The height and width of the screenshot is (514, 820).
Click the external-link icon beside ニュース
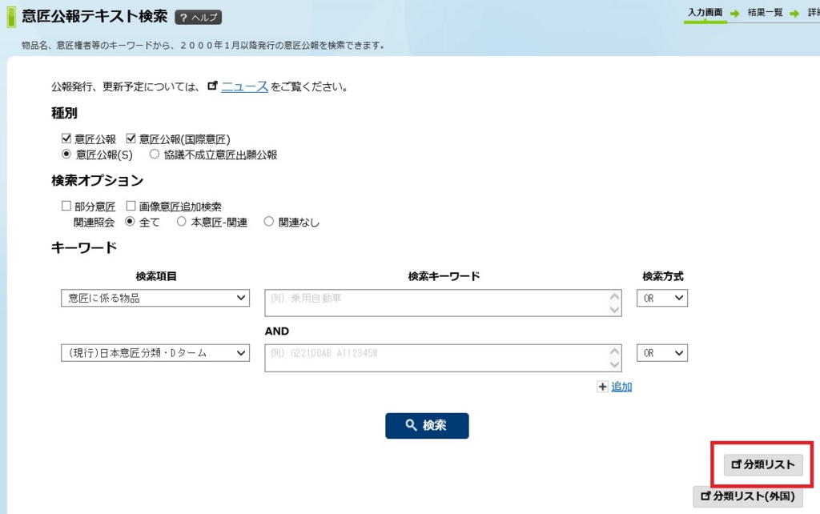[212, 86]
